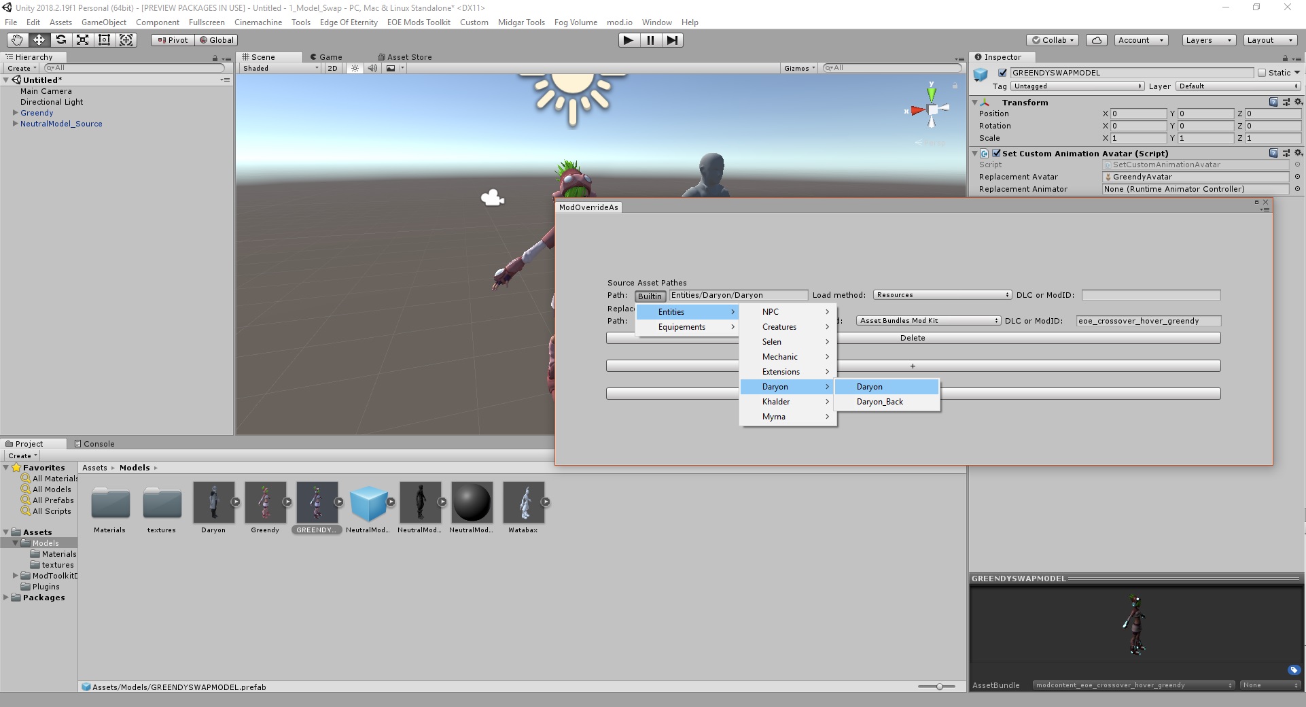Expand the Greendy hierarchy object
The image size is (1306, 707).
click(15, 113)
